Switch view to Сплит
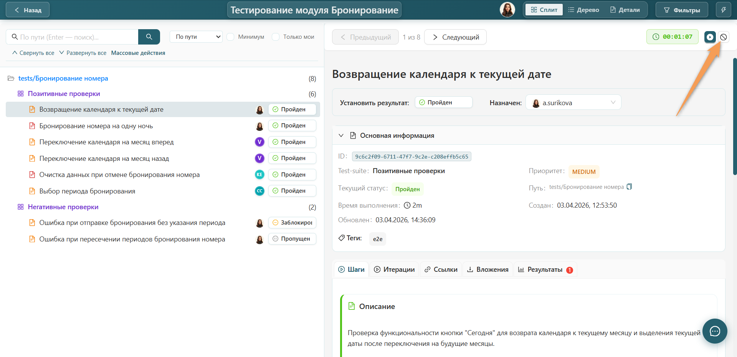 (544, 10)
